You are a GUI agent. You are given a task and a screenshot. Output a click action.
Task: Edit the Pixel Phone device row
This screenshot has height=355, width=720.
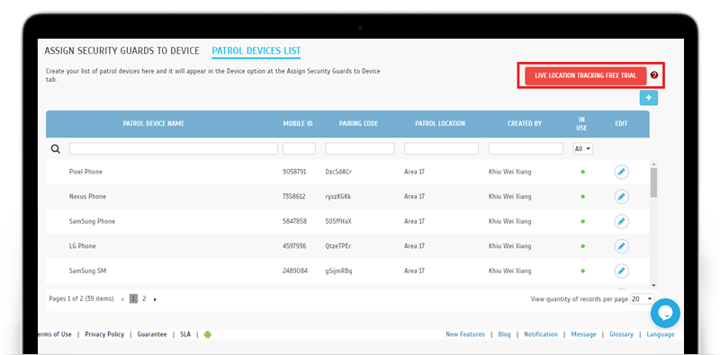click(x=621, y=172)
